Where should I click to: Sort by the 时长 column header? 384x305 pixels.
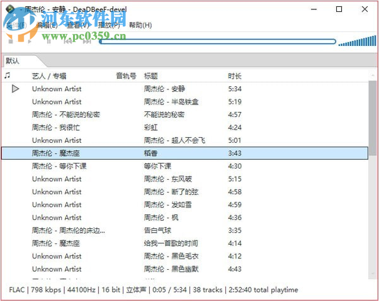(x=235, y=77)
